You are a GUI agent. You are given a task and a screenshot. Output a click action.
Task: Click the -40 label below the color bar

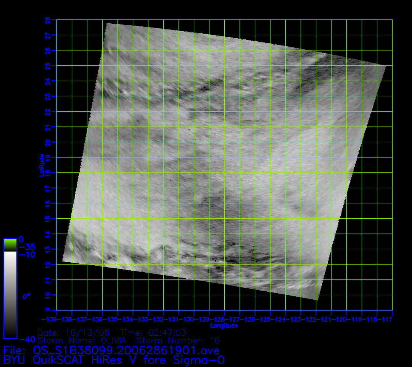27,339
